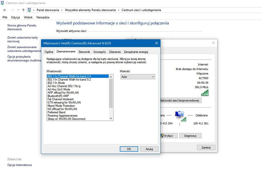Viewport: 262px width, 169px height.
Task: Click the signal strength bars icon
Action: tap(205, 93)
